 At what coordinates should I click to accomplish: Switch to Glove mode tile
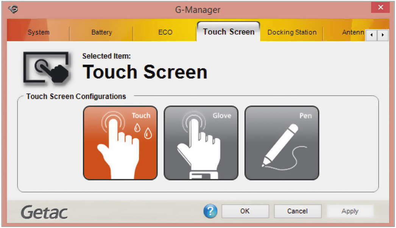pos(201,143)
